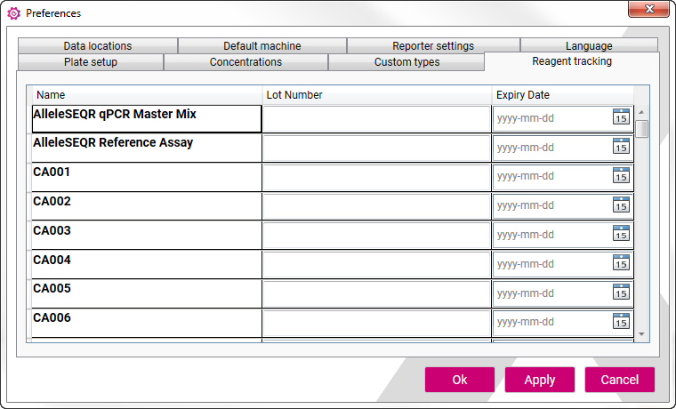Viewport: 676px width, 409px height.
Task: Switch to the Default machine tab
Action: tap(262, 45)
